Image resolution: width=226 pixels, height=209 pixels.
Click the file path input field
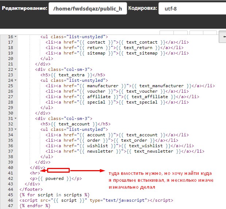click(x=88, y=8)
